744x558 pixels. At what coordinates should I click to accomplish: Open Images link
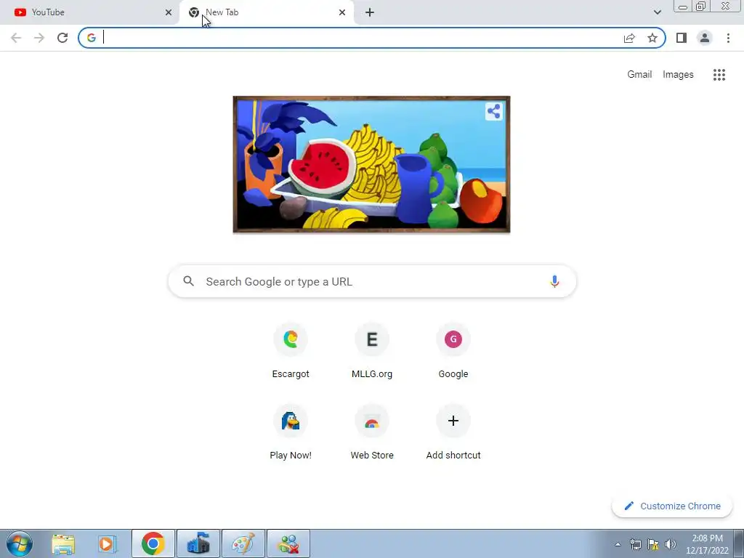678,75
